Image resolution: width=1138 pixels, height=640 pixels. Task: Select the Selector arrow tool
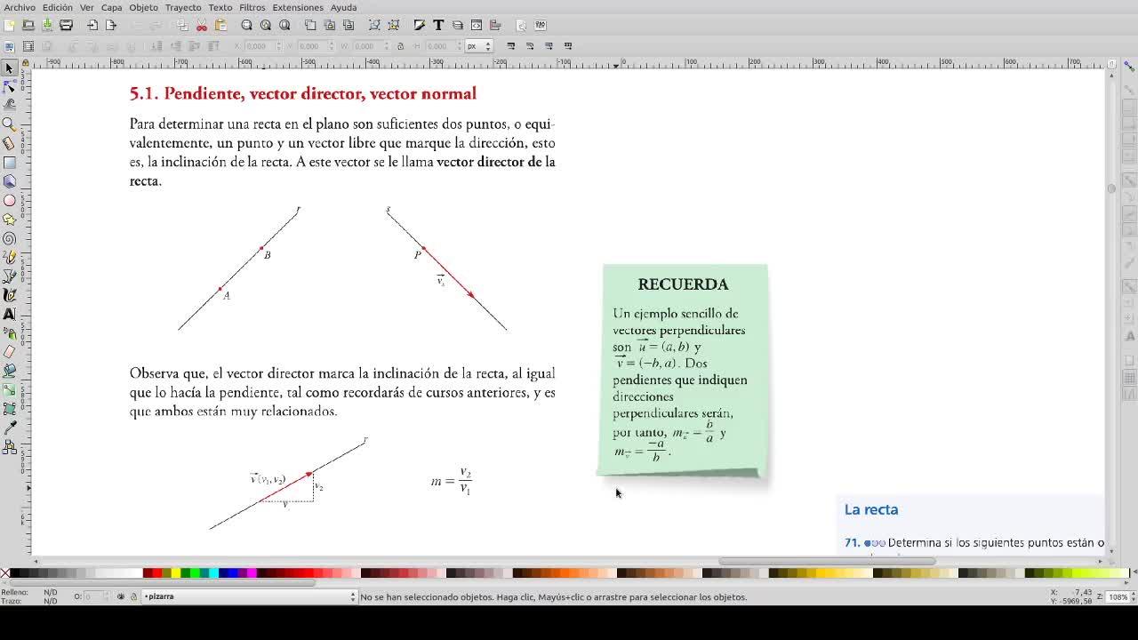click(x=10, y=68)
